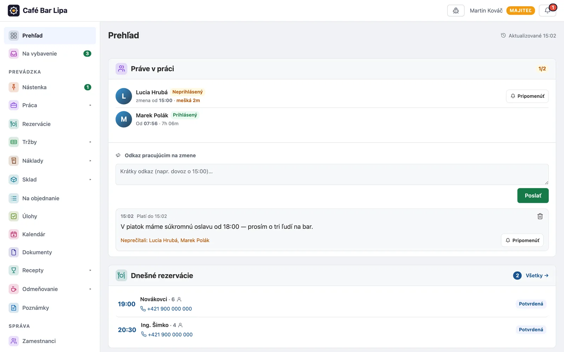
Task: Open notifications bell in header
Action: pyautogui.click(x=547, y=11)
